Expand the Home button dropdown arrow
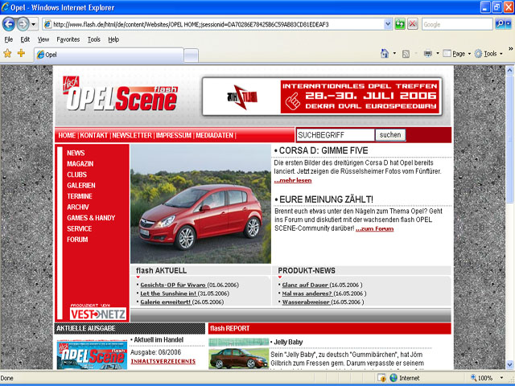The width and height of the screenshot is (515, 386). [394, 54]
